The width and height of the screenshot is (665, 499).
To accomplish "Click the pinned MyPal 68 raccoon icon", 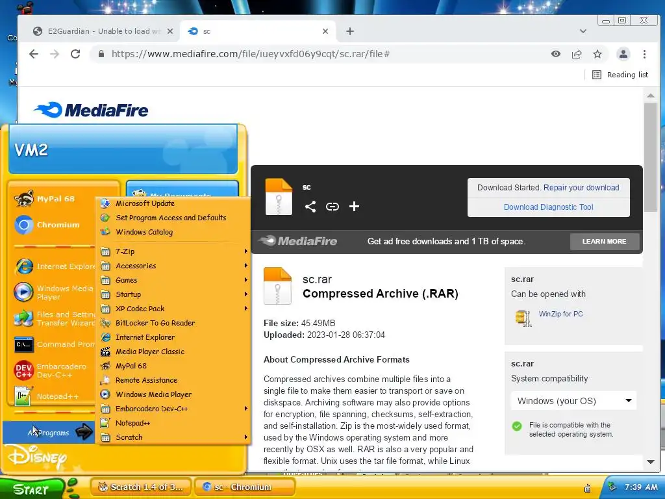I will point(24,199).
